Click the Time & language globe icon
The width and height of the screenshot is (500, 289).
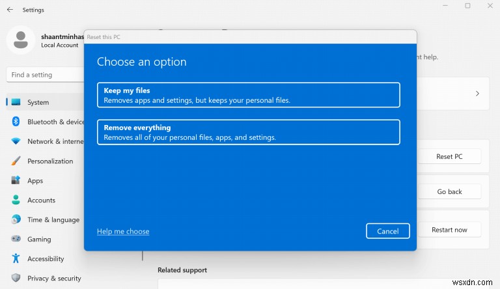(x=16, y=219)
